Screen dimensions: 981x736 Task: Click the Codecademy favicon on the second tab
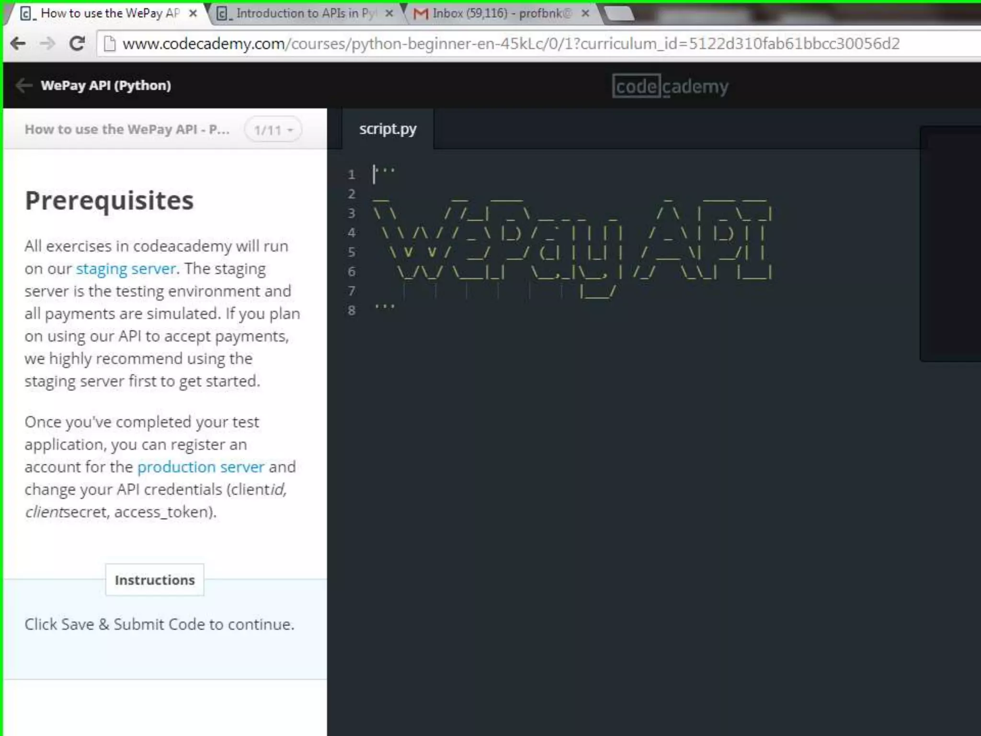point(224,13)
